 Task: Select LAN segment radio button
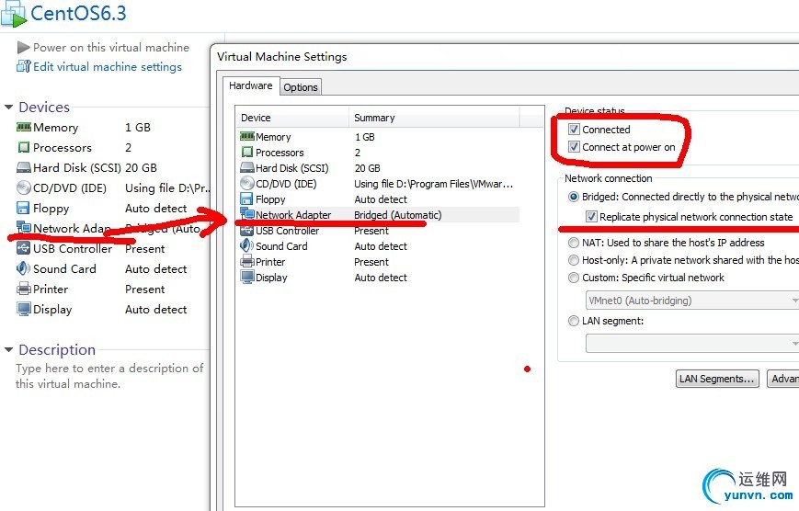[574, 321]
